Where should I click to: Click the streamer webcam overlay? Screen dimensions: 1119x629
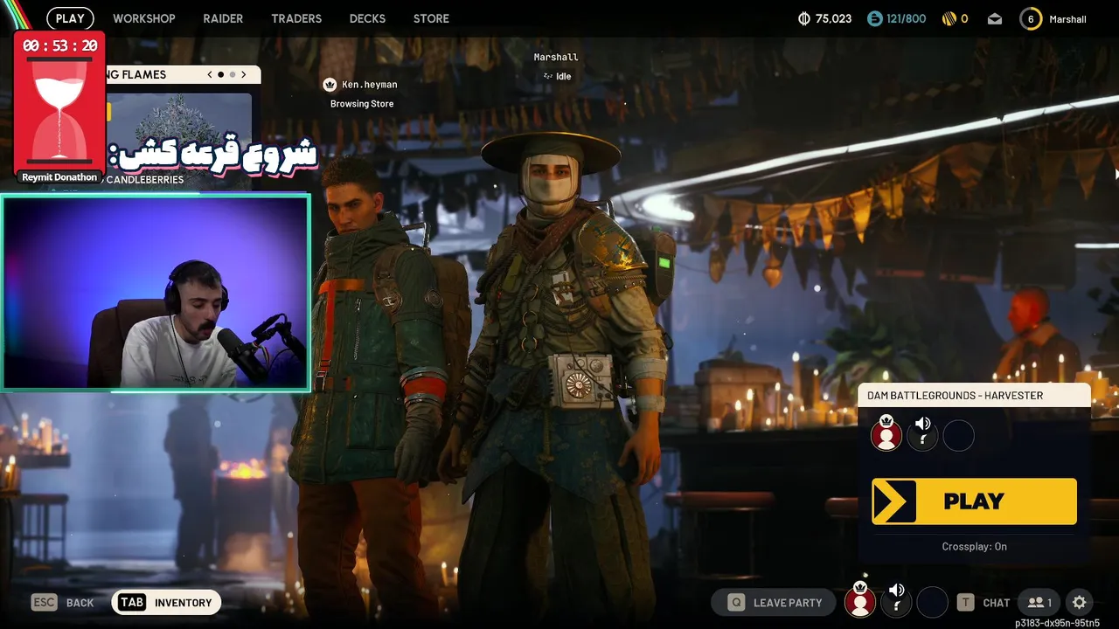pos(156,293)
